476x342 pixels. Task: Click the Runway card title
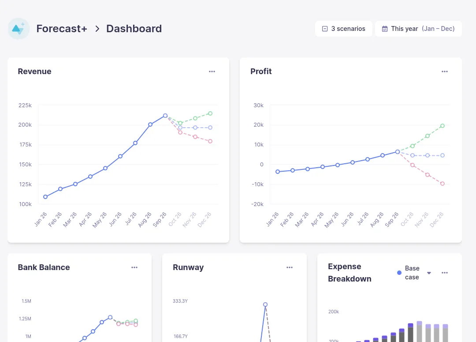pos(188,267)
